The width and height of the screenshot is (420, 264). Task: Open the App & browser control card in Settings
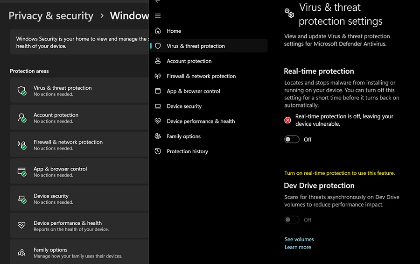coord(79,171)
